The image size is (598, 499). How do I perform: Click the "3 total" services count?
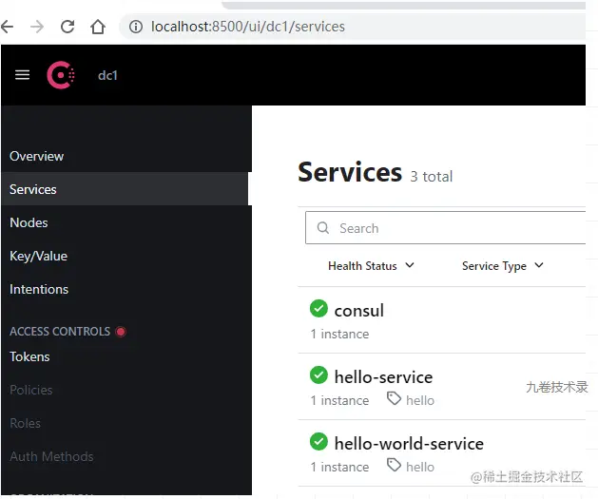[x=432, y=177]
